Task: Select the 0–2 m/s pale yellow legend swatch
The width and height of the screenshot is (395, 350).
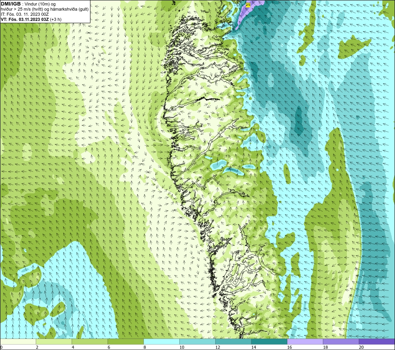Action: click(x=18, y=341)
